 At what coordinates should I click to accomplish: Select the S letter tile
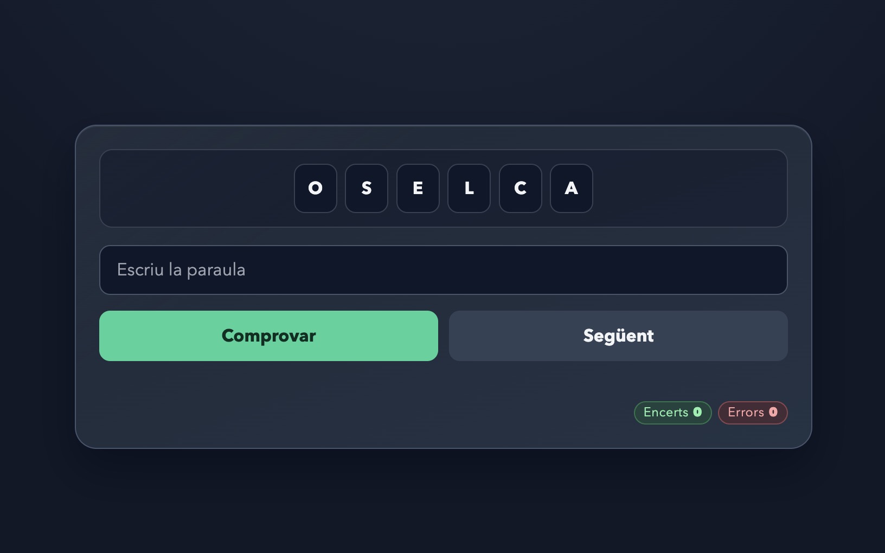pyautogui.click(x=367, y=188)
